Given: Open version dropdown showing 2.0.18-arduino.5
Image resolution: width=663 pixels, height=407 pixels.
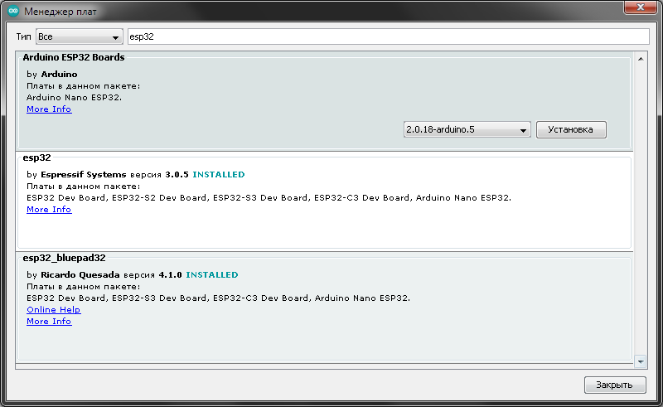Looking at the screenshot, I should coord(467,129).
